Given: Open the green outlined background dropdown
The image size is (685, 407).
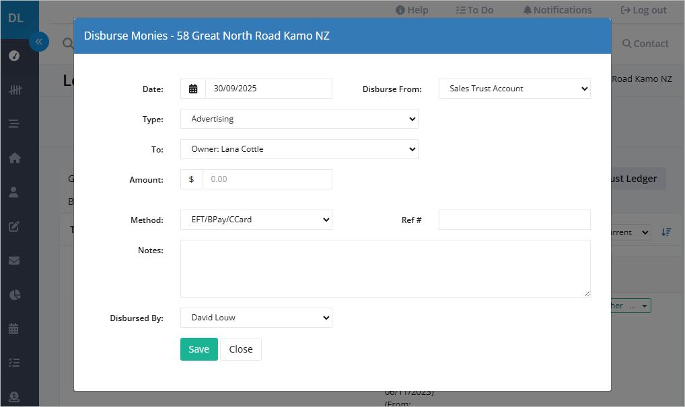Looking at the screenshot, I should click(x=630, y=306).
